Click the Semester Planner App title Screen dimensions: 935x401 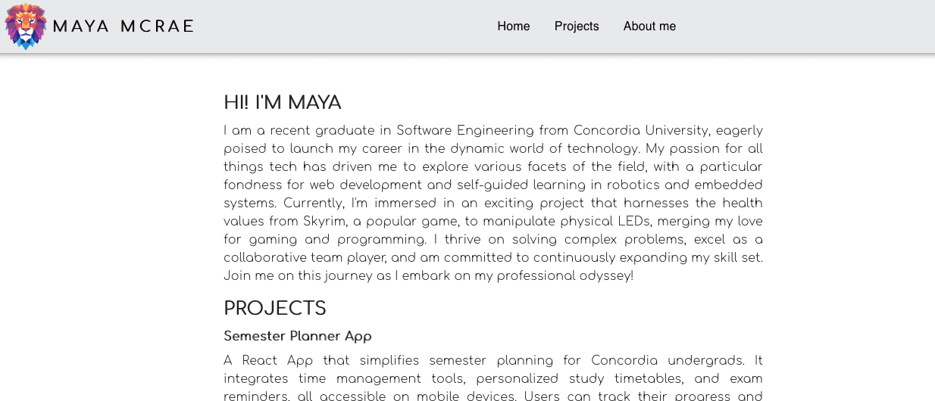coord(298,336)
